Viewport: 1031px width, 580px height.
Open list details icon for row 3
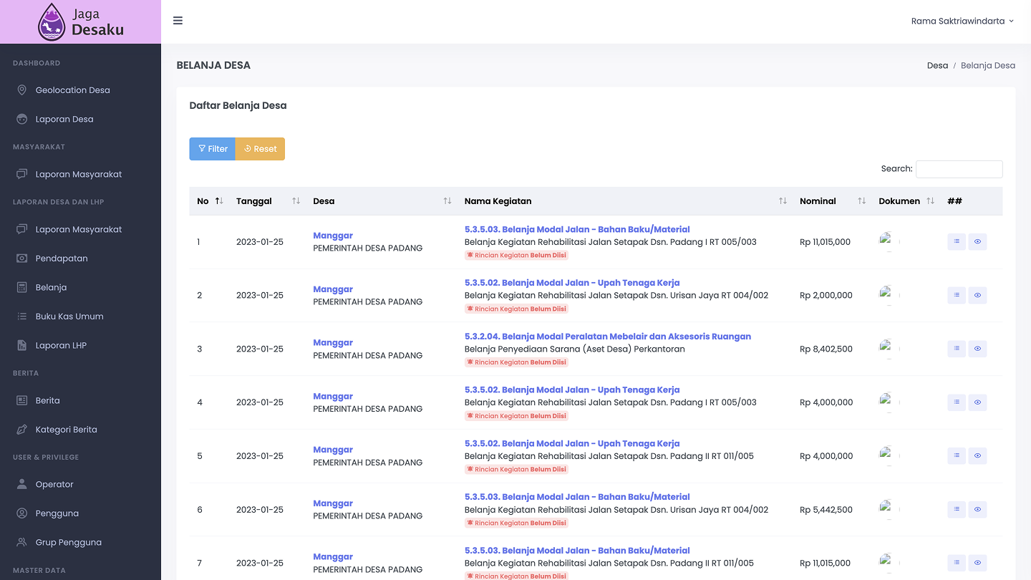pyautogui.click(x=957, y=349)
